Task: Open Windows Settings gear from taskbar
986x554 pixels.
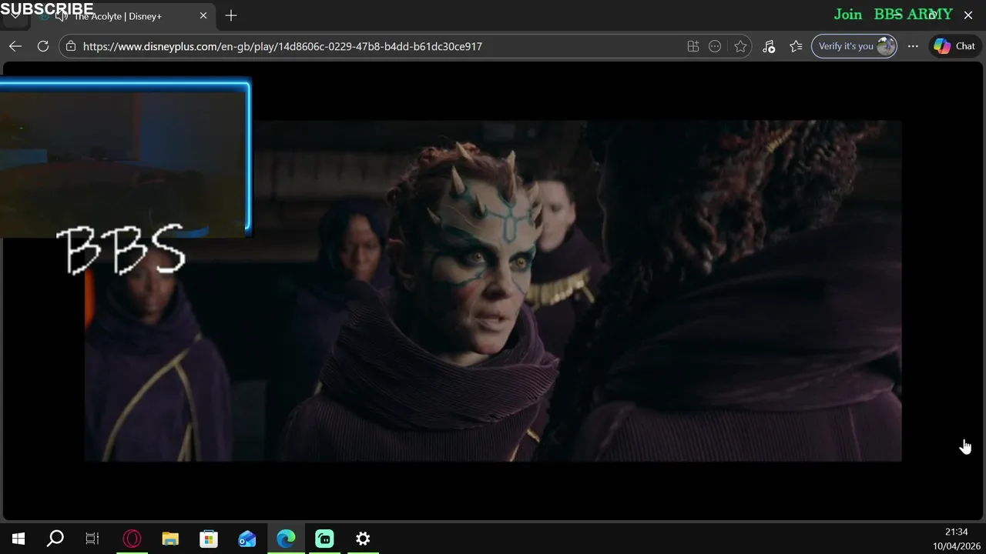Action: [x=363, y=539]
